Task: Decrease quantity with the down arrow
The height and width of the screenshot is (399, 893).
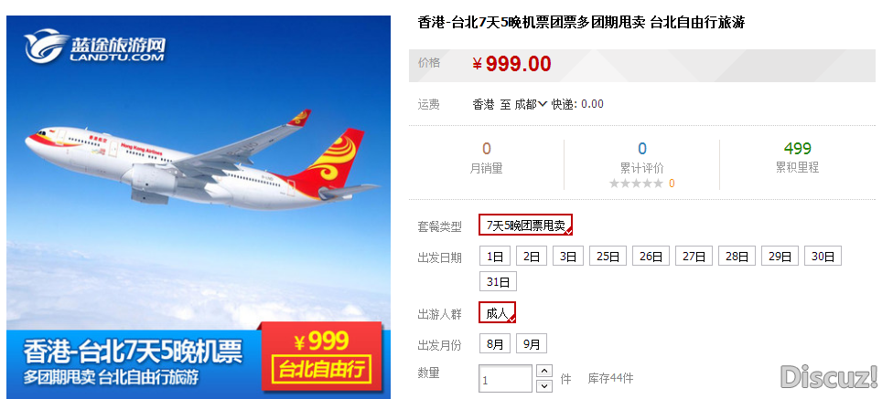Action: pyautogui.click(x=544, y=386)
